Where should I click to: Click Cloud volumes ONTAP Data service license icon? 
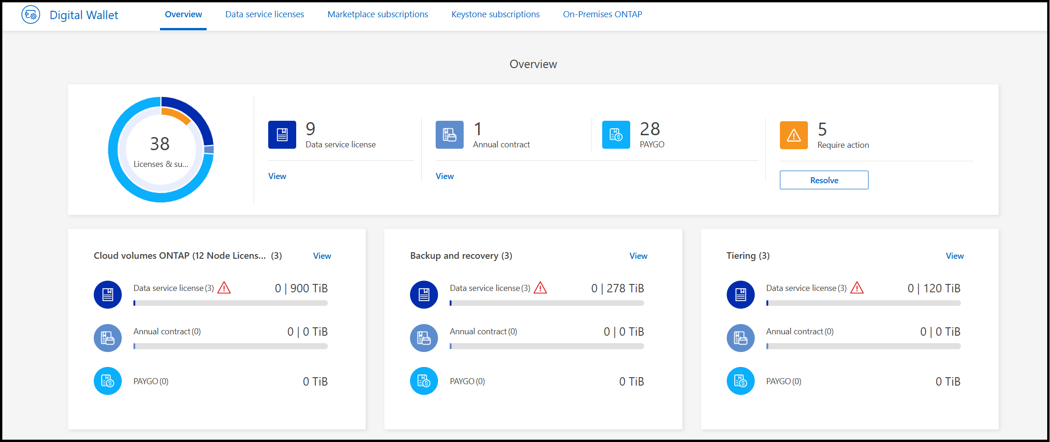click(x=108, y=295)
